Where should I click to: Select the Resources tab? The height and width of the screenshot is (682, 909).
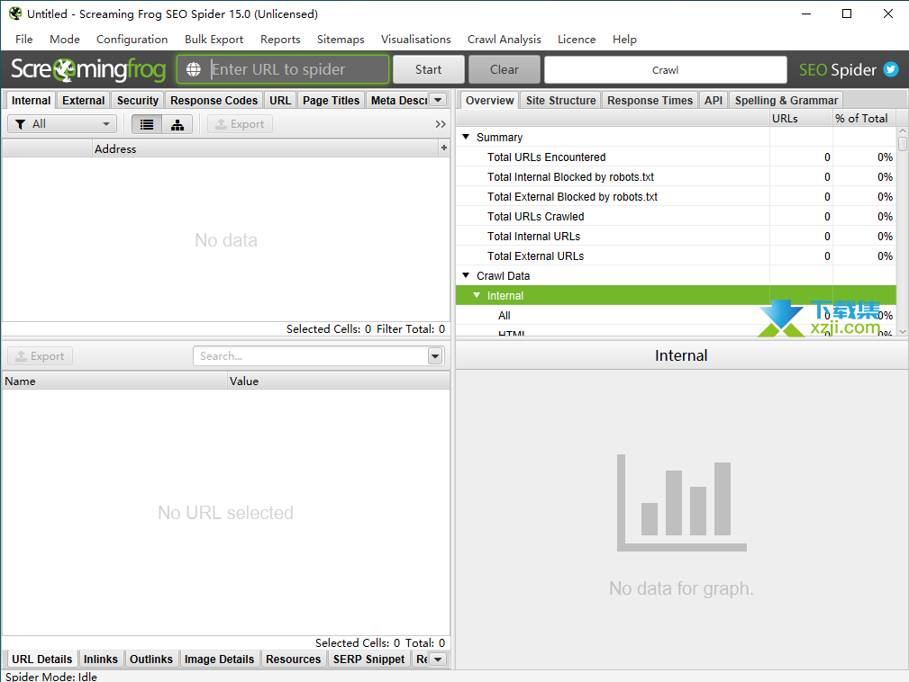(x=294, y=660)
